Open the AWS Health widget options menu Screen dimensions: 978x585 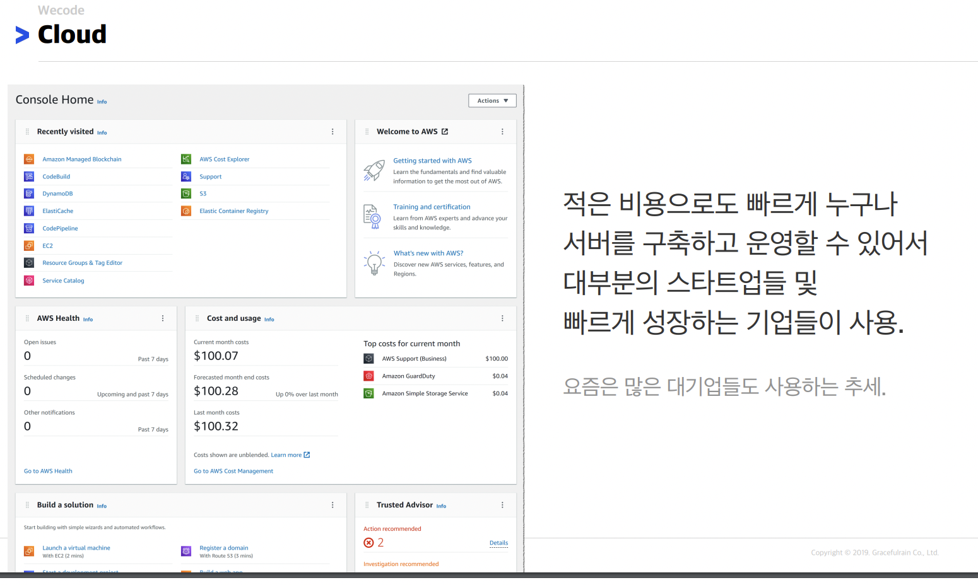[x=163, y=318]
